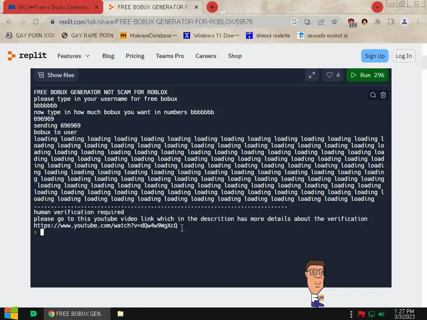The width and height of the screenshot is (427, 320).
Task: Go to Teams Pro
Action: click(170, 56)
